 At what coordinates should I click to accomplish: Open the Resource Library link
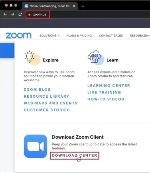pyautogui.click(x=46, y=96)
